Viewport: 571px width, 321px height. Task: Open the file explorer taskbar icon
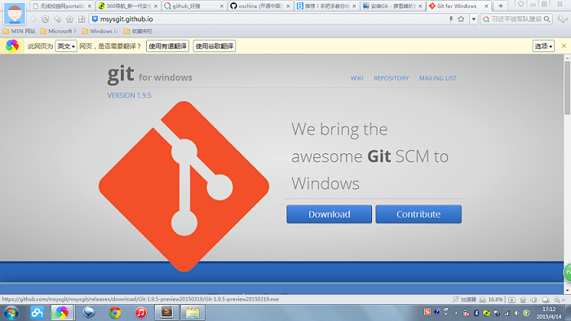click(x=193, y=313)
